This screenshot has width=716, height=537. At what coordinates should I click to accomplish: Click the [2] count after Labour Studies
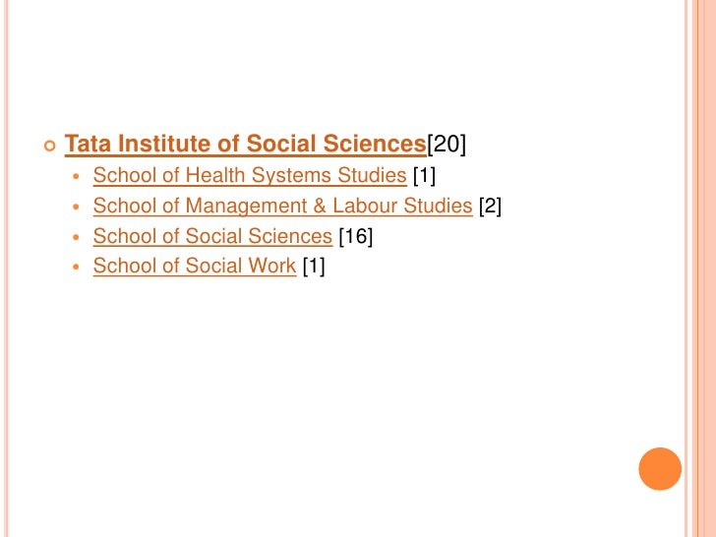coord(490,206)
